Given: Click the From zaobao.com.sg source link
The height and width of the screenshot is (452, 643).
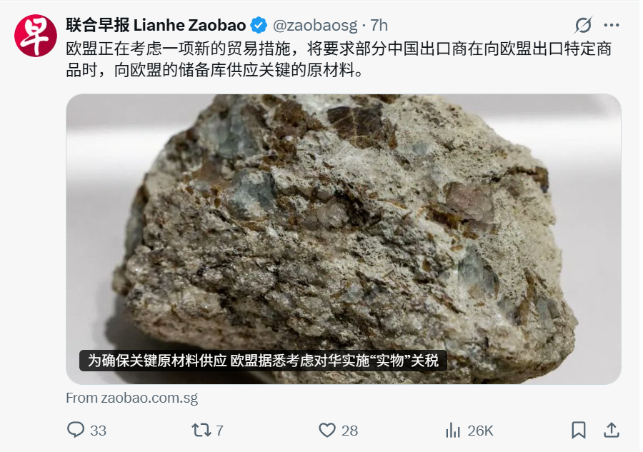Looking at the screenshot, I should [132, 398].
